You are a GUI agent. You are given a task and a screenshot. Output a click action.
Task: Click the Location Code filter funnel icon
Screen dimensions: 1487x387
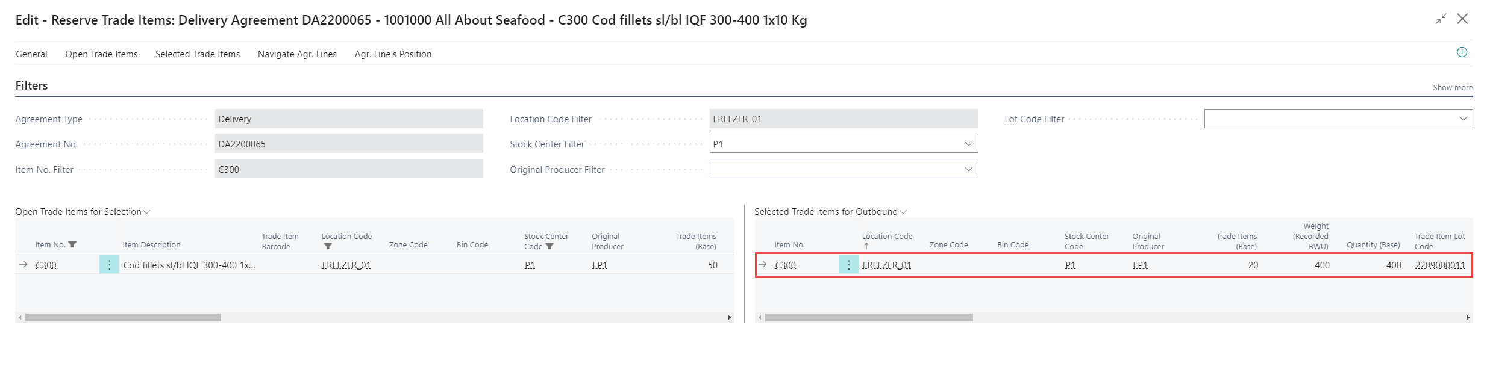(328, 246)
